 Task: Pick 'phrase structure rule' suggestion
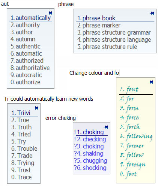(107, 47)
